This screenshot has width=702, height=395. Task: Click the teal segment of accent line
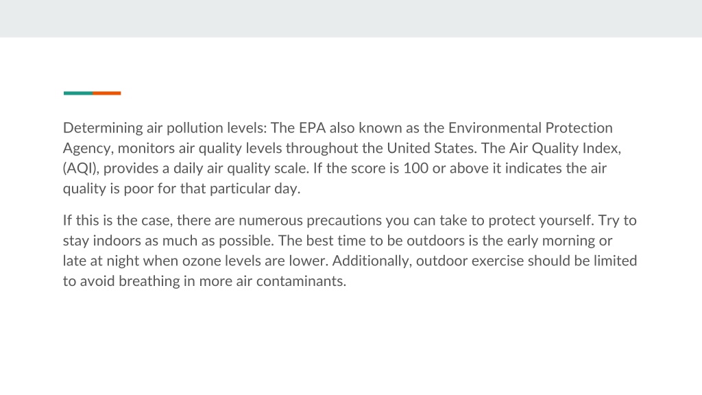[78, 93]
